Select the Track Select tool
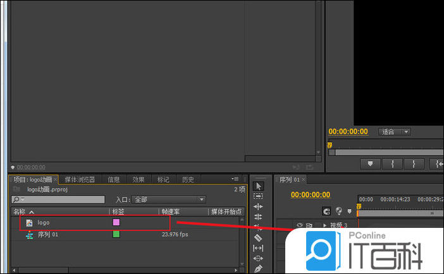The height and width of the screenshot is (274, 444). [x=258, y=196]
